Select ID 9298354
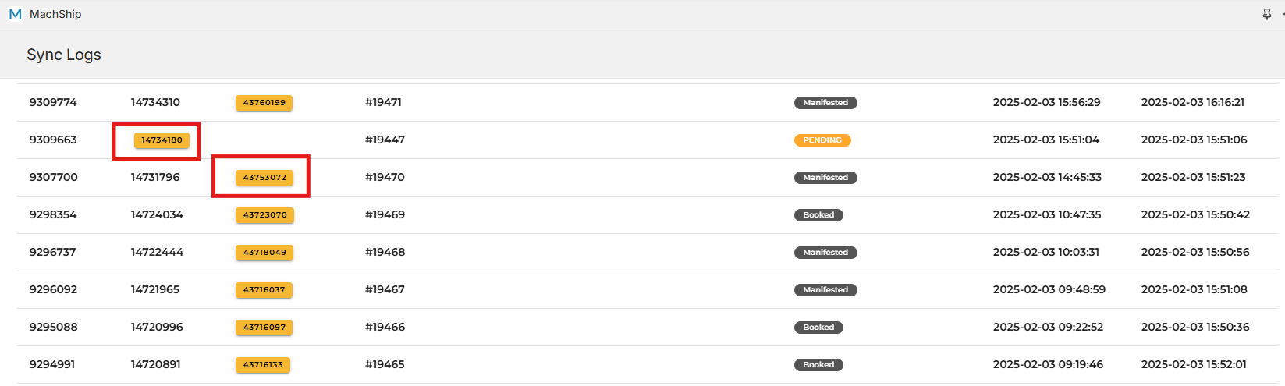The width and height of the screenshot is (1285, 386). [x=53, y=214]
